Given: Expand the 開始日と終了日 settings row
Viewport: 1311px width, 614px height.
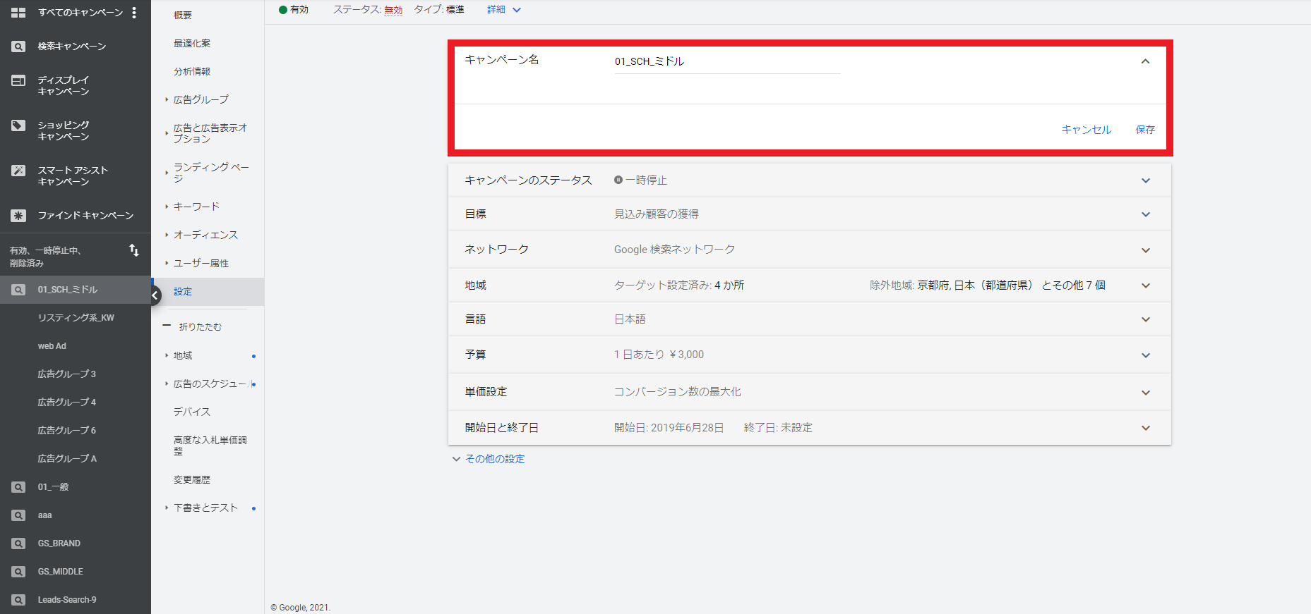Looking at the screenshot, I should pyautogui.click(x=1145, y=428).
